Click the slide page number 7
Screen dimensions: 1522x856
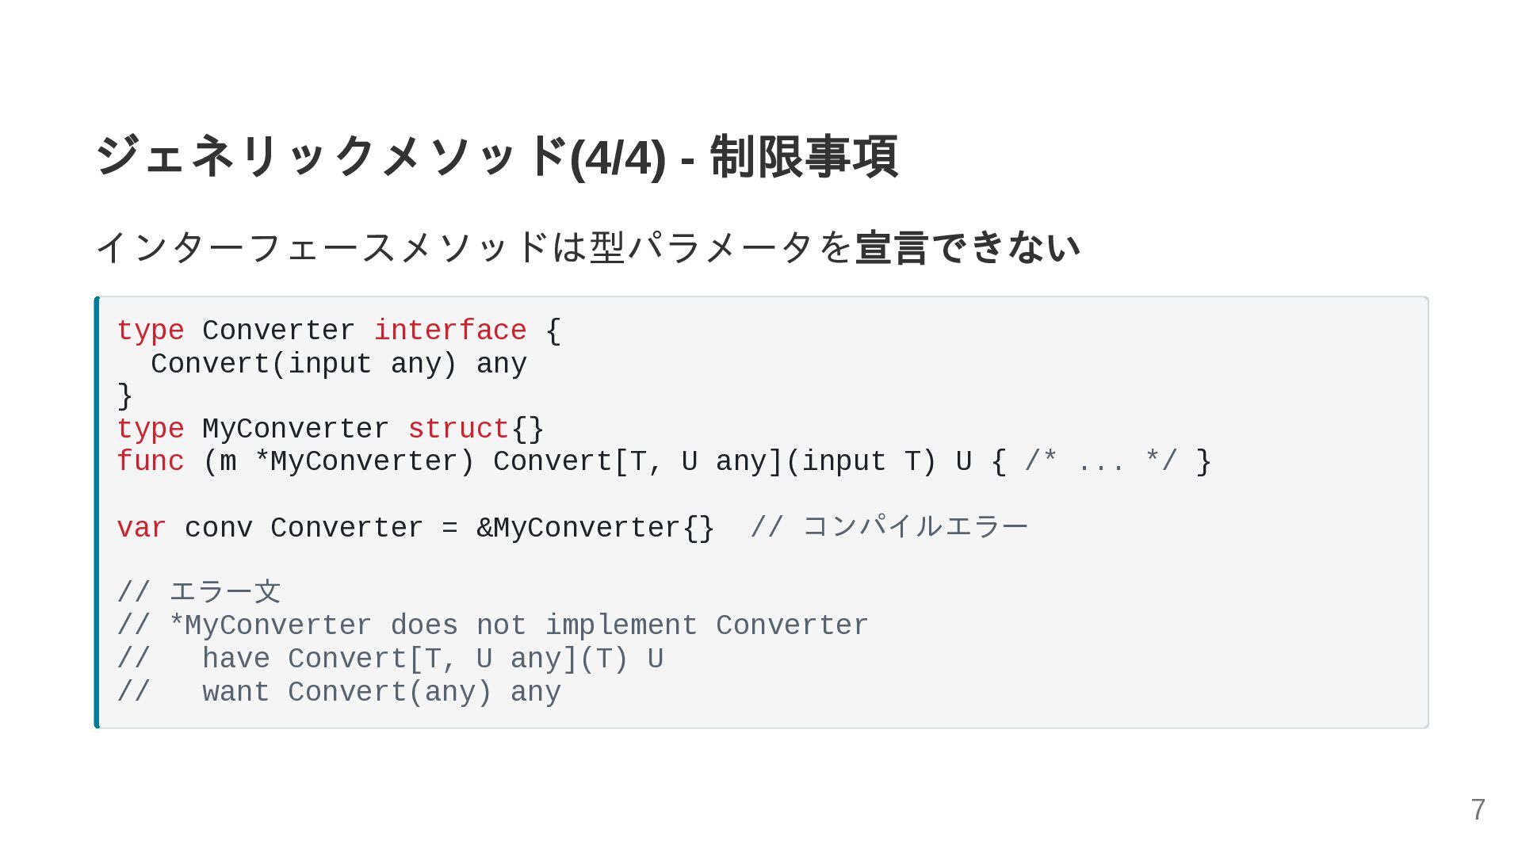click(x=1478, y=810)
